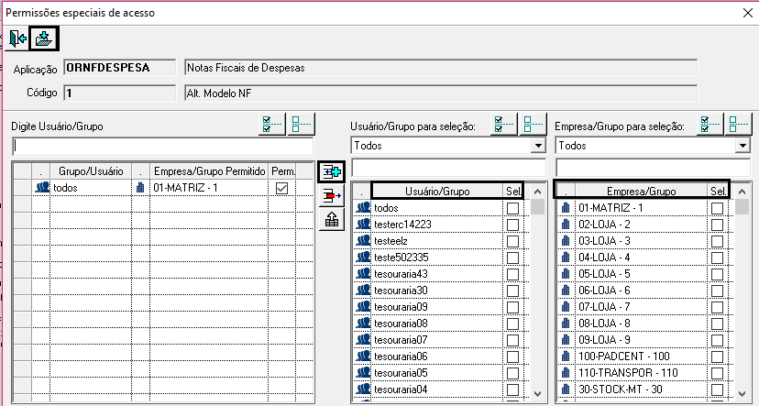Select 08-LOJA - 8 company row
The height and width of the screenshot is (406, 759).
click(x=643, y=324)
